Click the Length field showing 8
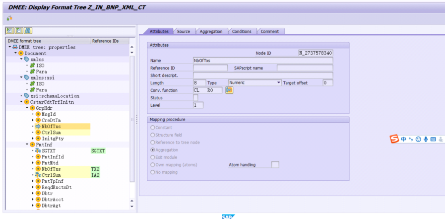Viewport: 446px width, 220px height. coord(199,83)
